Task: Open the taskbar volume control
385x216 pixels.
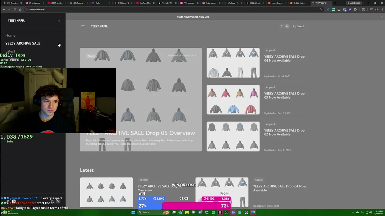Action: click(371, 212)
